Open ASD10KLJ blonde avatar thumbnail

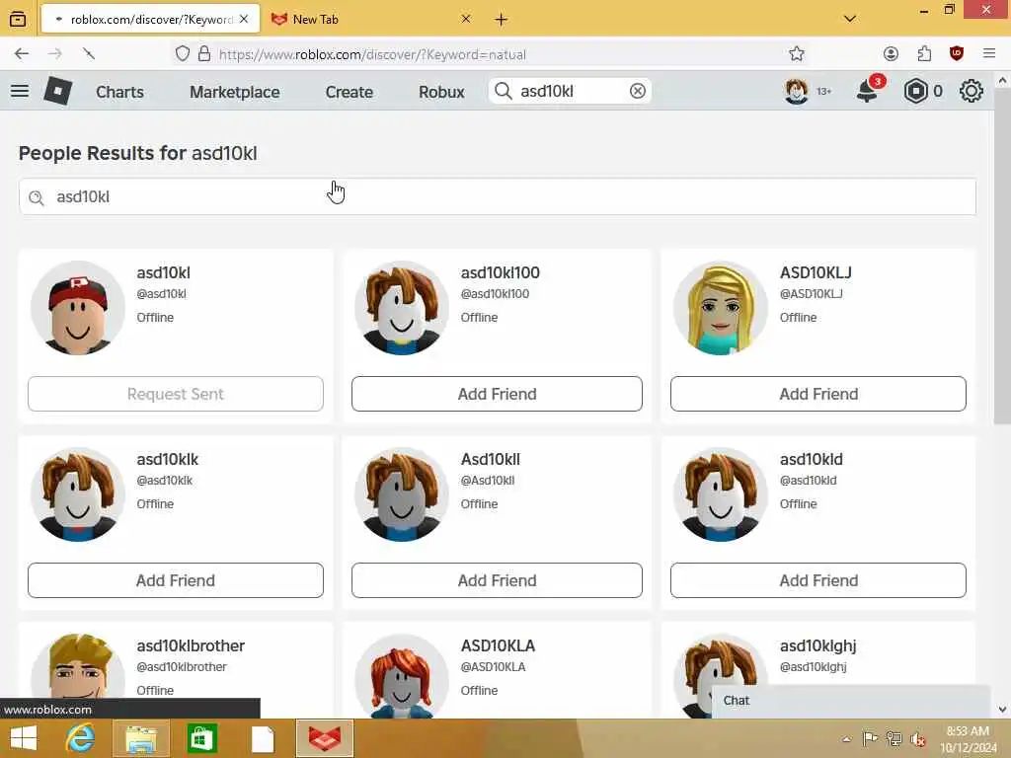[720, 308]
